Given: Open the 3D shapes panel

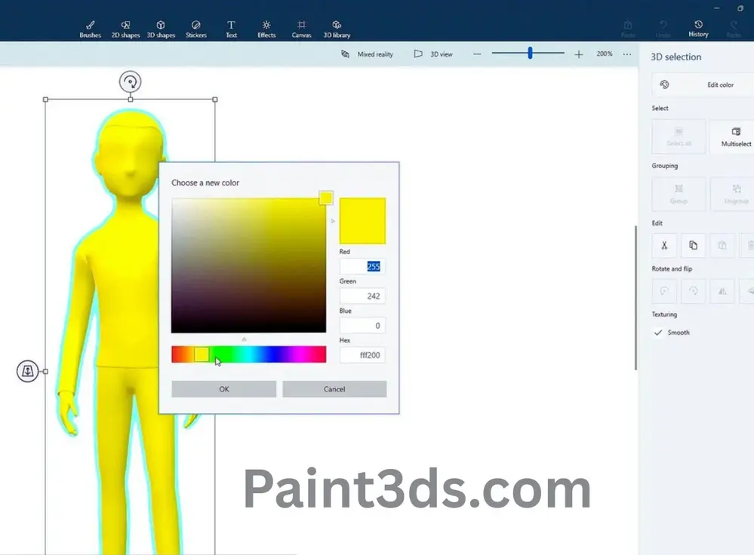Looking at the screenshot, I should click(x=161, y=28).
